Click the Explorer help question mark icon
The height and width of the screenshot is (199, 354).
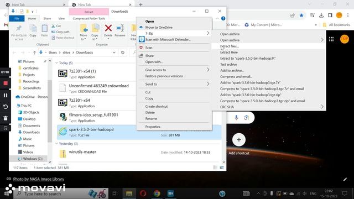coord(223,18)
